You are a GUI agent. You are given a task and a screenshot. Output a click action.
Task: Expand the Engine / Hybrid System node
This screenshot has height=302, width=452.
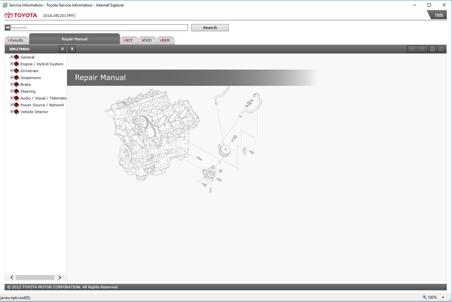tap(12, 64)
